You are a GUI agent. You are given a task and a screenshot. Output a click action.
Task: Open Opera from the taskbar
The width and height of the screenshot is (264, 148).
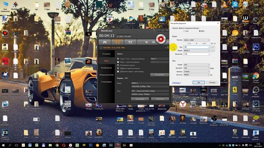(64, 145)
